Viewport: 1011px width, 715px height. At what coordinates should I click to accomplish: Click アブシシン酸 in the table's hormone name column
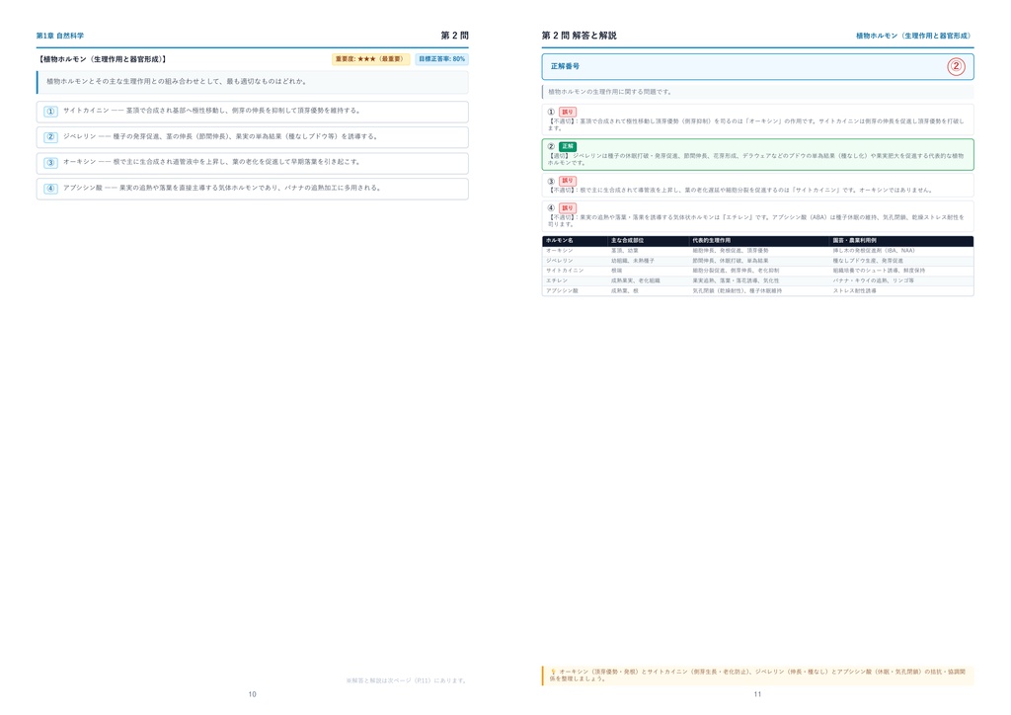(x=562, y=290)
